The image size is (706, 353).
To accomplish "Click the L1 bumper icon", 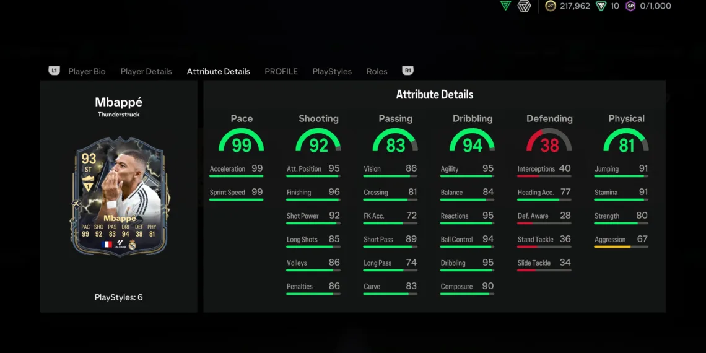I will click(x=54, y=71).
